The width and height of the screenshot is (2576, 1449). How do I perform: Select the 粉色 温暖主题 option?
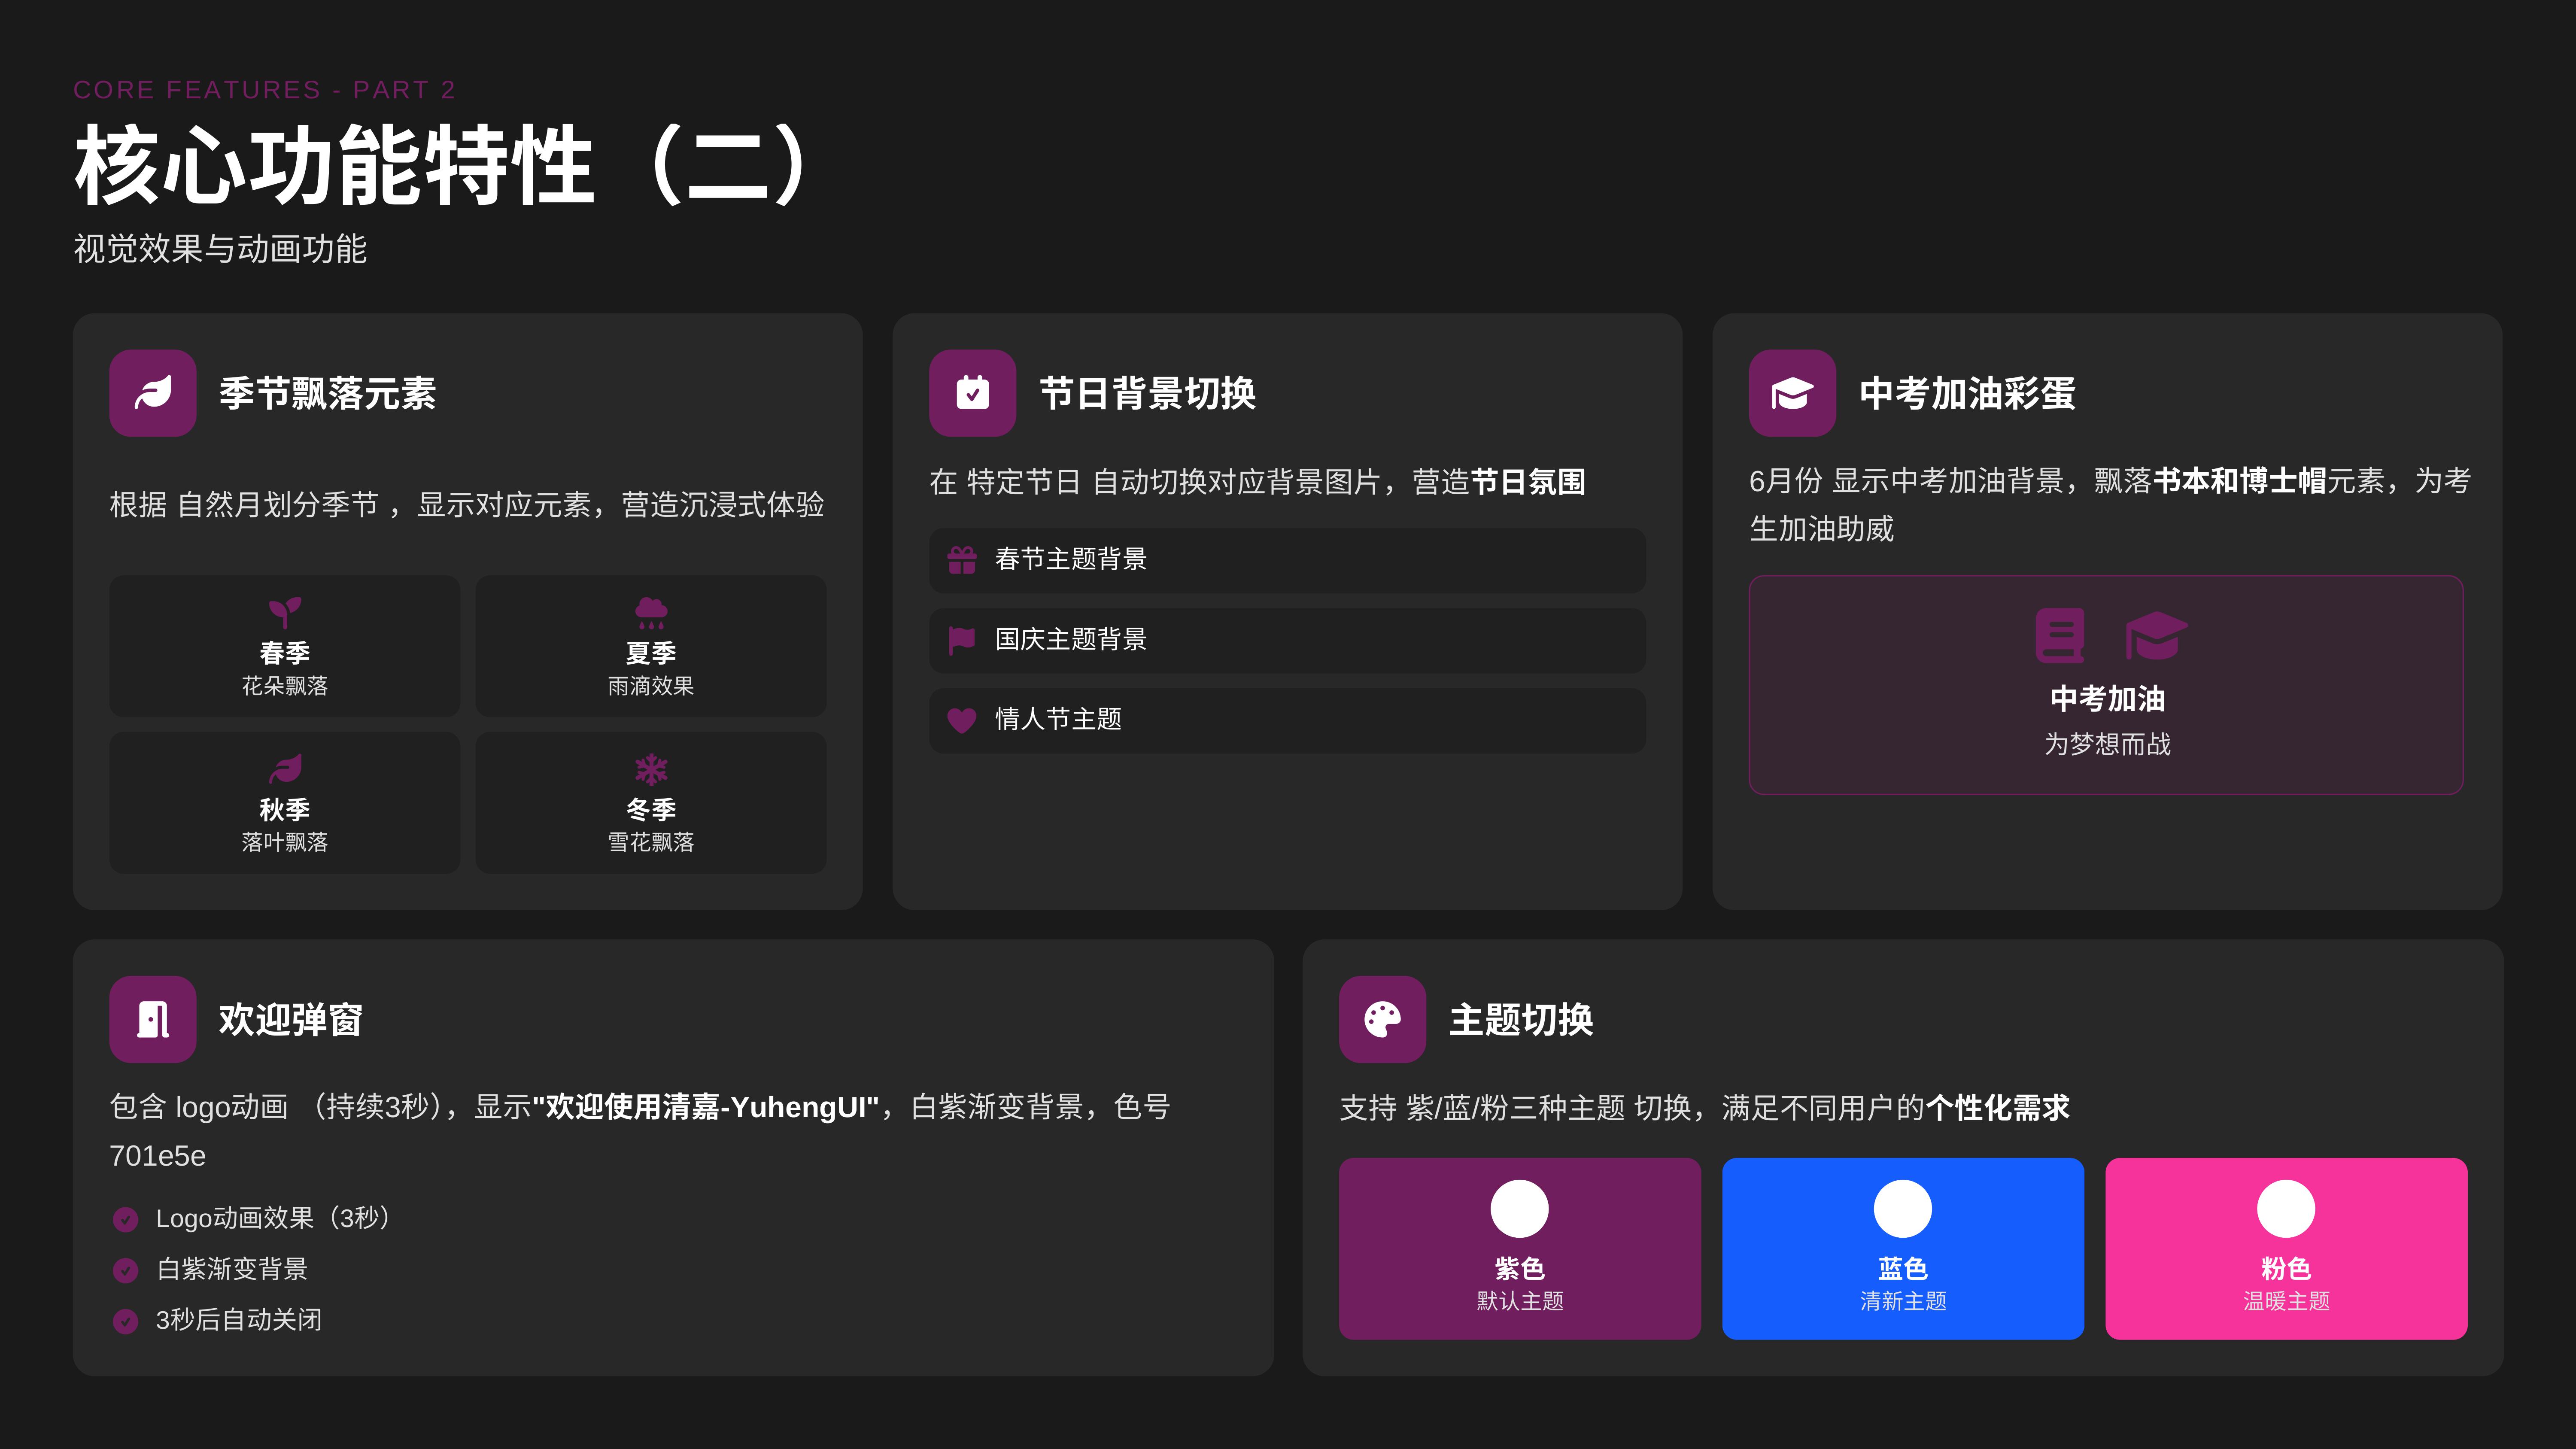click(x=2286, y=1248)
